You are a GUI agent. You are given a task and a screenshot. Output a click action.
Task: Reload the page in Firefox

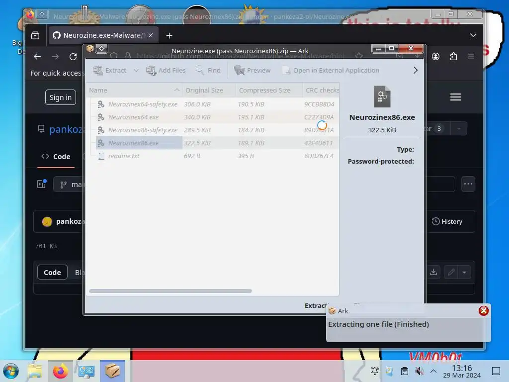73,57
